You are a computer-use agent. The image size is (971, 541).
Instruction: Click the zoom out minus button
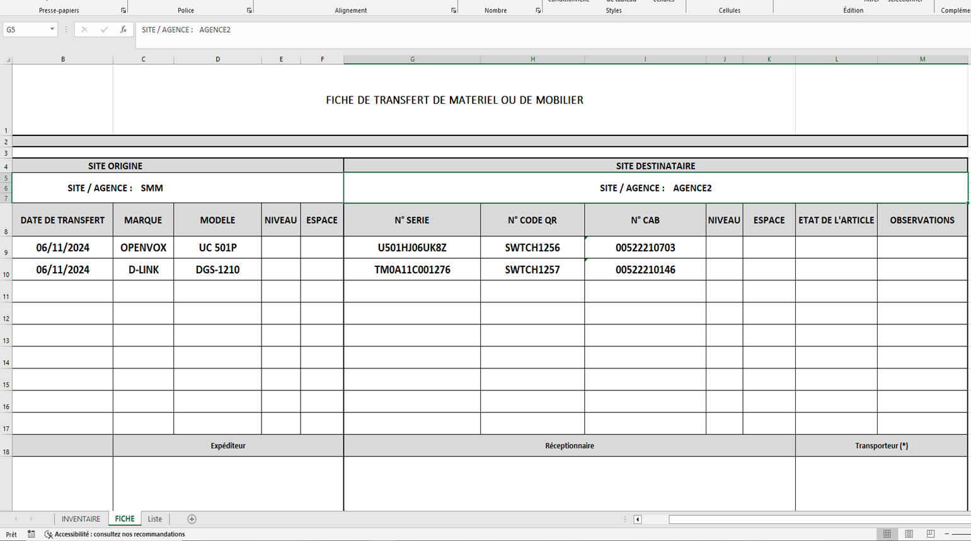(x=946, y=534)
